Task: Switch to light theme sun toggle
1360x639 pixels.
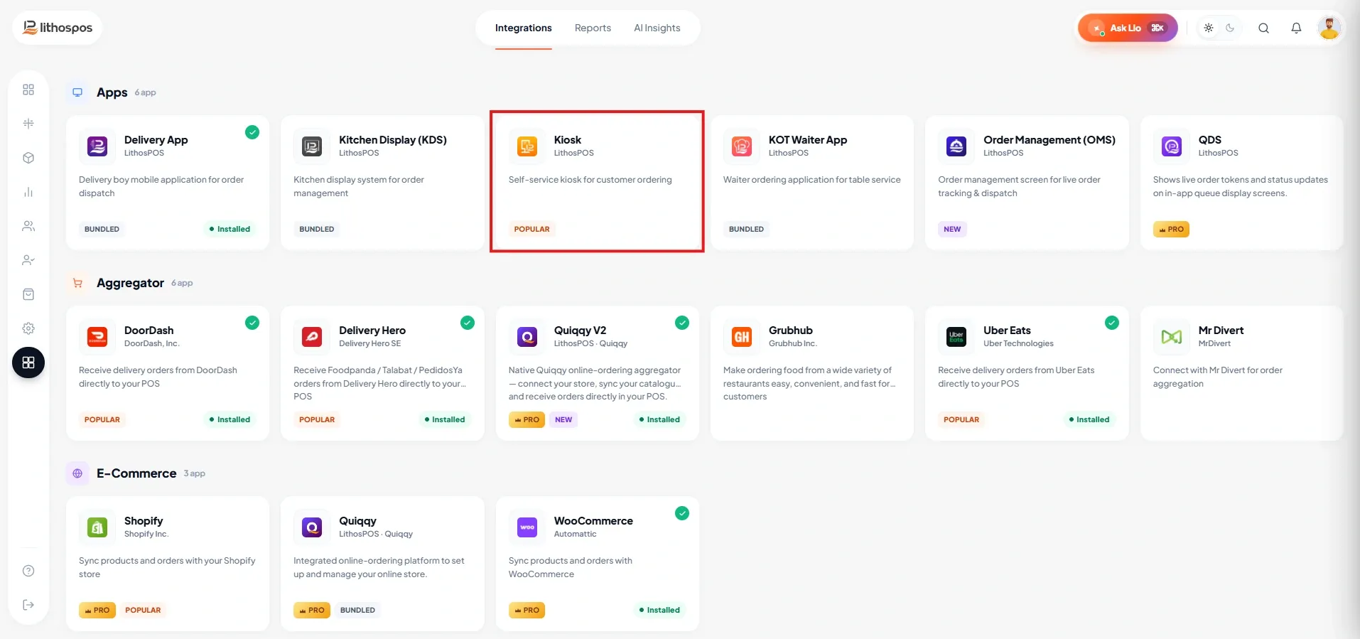Action: [1209, 28]
